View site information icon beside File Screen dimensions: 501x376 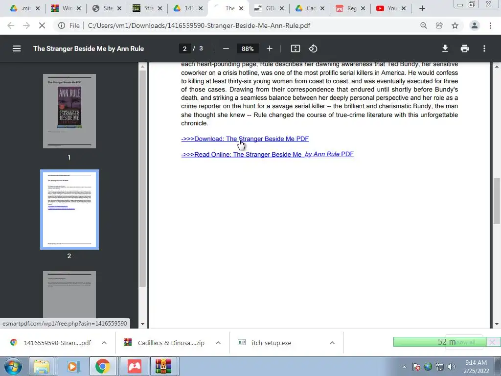tap(61, 25)
